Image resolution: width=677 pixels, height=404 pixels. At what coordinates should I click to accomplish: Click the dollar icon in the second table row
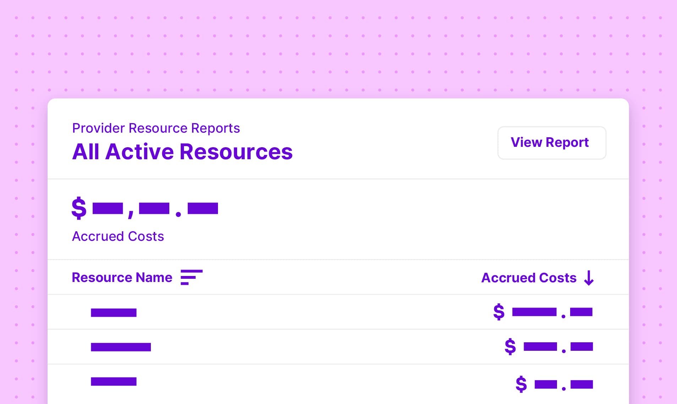(x=509, y=347)
